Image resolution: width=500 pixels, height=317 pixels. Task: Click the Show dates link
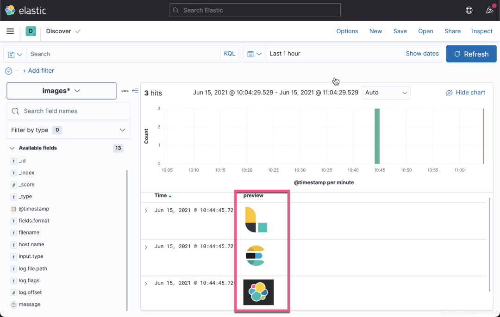pos(422,54)
